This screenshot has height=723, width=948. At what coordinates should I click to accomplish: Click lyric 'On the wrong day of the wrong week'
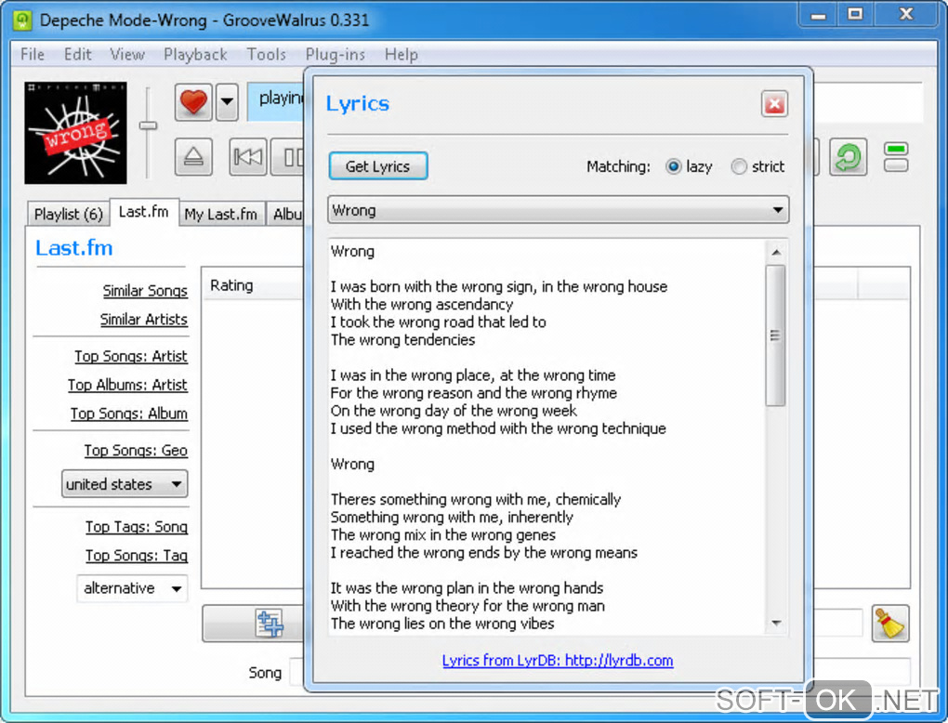coord(454,411)
